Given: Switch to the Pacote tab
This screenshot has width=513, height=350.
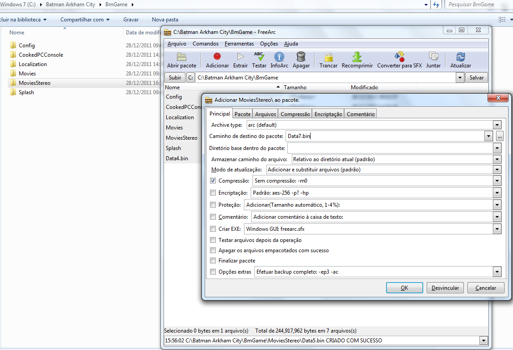Looking at the screenshot, I should [x=243, y=114].
